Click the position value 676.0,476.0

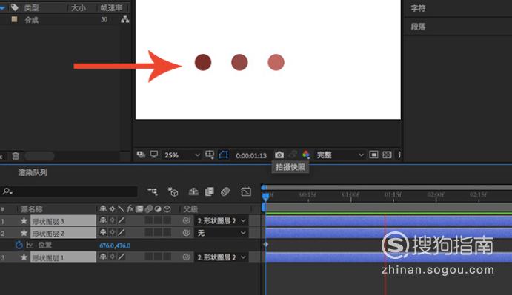click(115, 245)
